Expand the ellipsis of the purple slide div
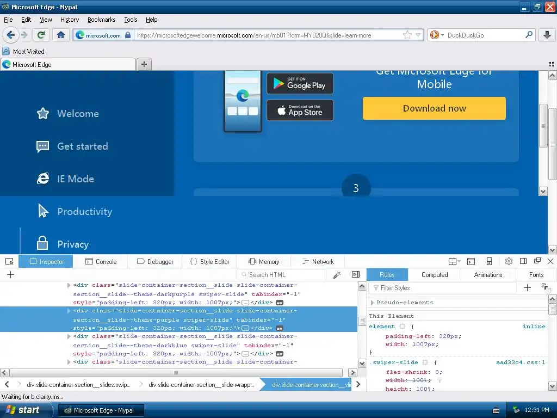The image size is (557, 418). (245, 328)
